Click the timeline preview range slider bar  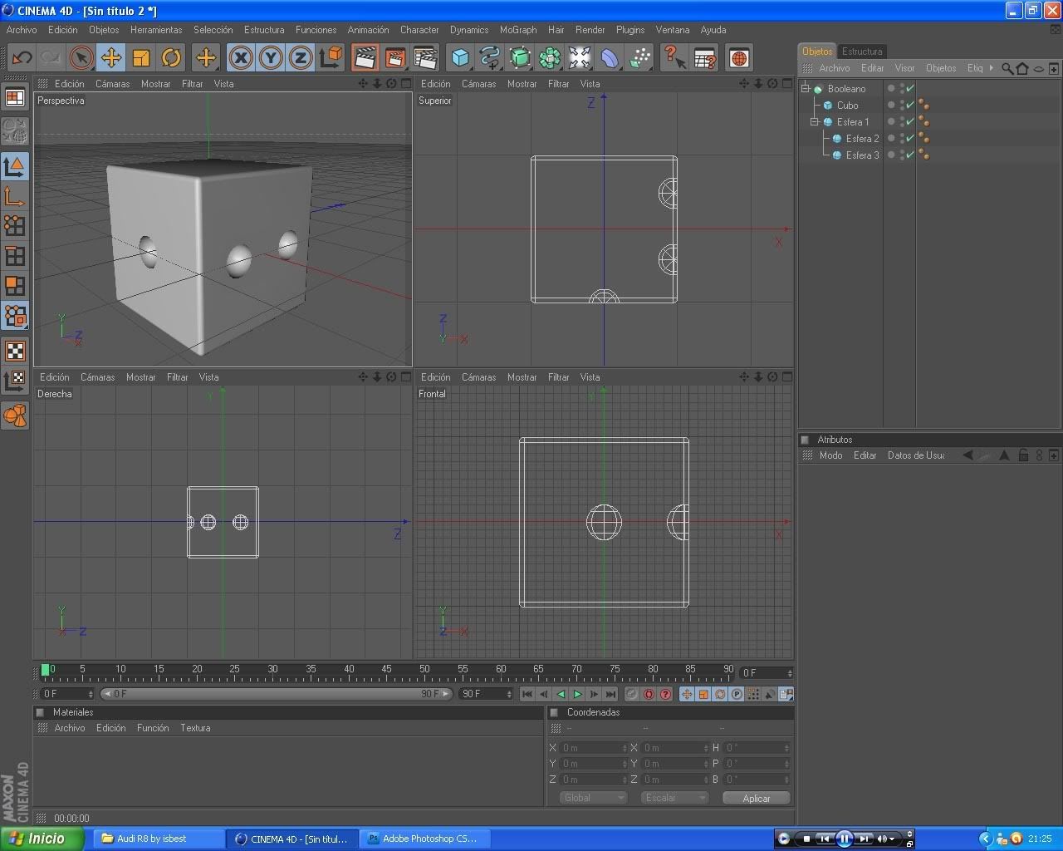click(276, 694)
